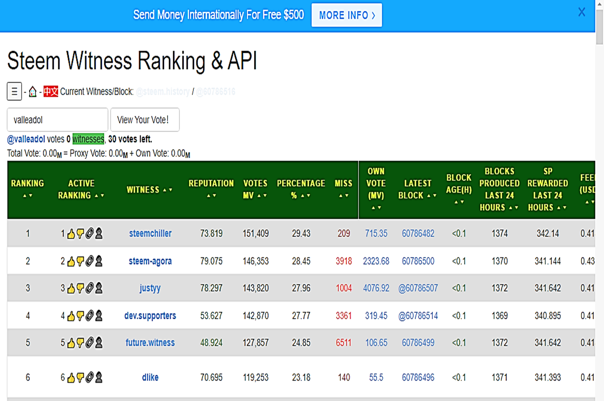Click thumbs-down icon for steem-agora
604x401 pixels.
click(80, 262)
